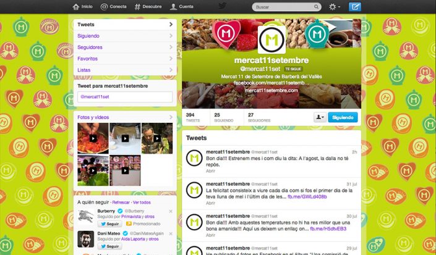Go to Inicio home icon
The height and width of the screenshot is (255, 436).
coord(76,7)
